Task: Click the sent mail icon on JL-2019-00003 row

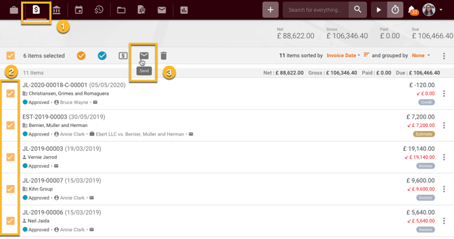Action: (56, 166)
